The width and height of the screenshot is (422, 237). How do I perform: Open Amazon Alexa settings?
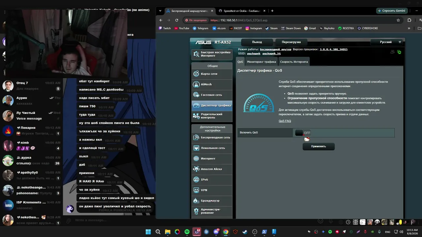click(212, 169)
